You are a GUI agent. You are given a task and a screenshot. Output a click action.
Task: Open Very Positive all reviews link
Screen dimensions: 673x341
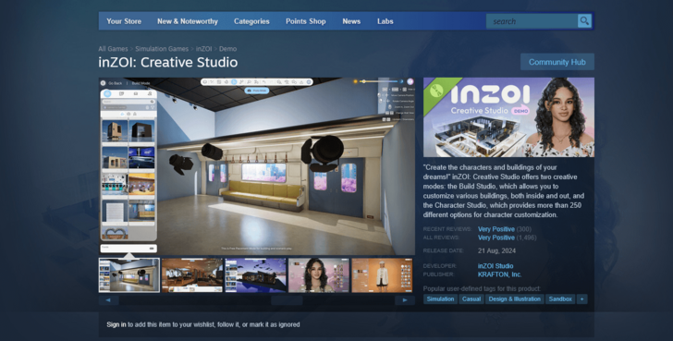point(496,237)
